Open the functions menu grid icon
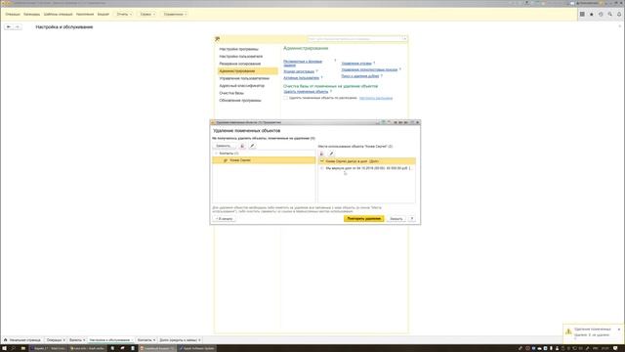 582,14
